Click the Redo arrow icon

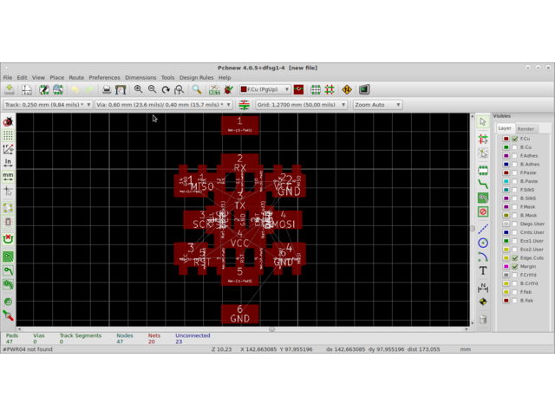89,90
